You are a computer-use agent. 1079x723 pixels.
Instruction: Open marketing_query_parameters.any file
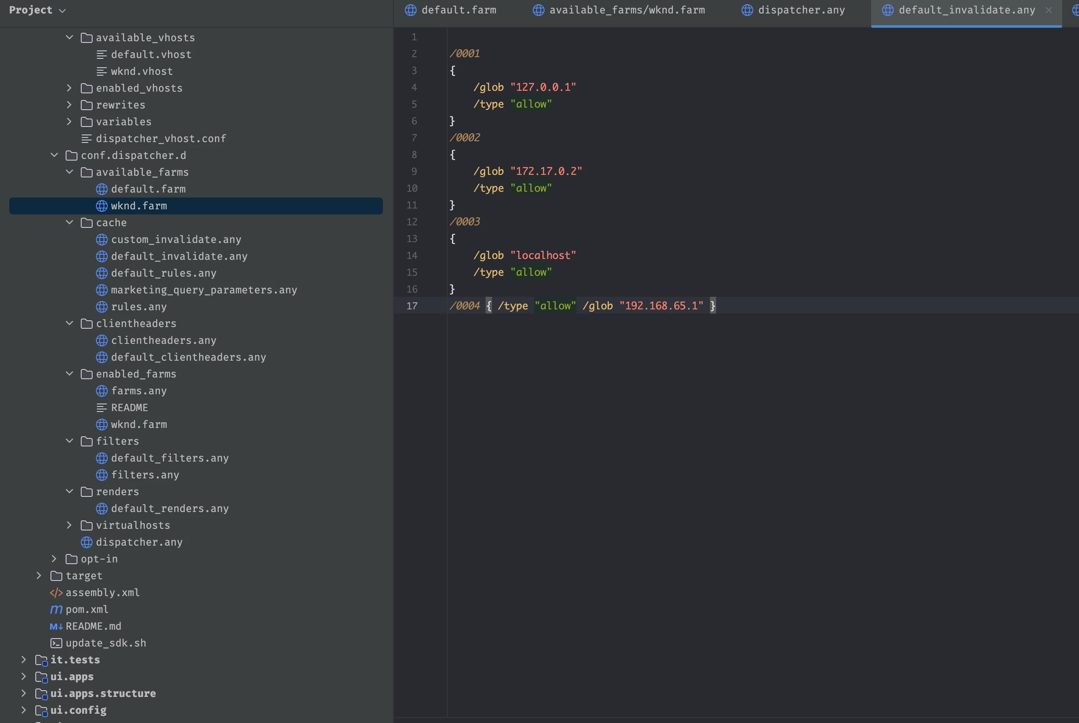[x=204, y=290]
